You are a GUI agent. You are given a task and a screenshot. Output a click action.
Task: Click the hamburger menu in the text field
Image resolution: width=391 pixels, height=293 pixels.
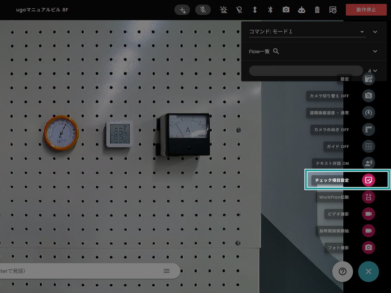167,271
